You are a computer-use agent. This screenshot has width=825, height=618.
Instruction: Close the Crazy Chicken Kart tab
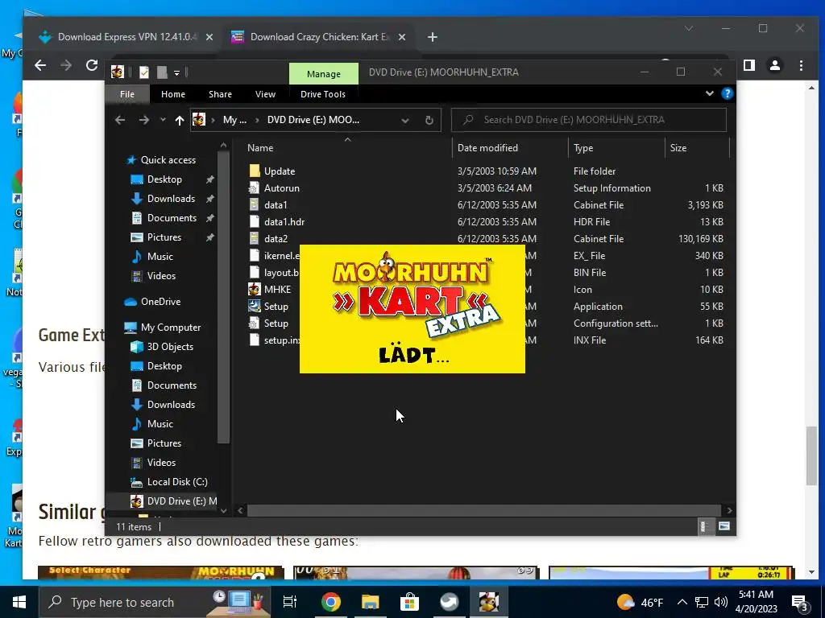tap(401, 37)
